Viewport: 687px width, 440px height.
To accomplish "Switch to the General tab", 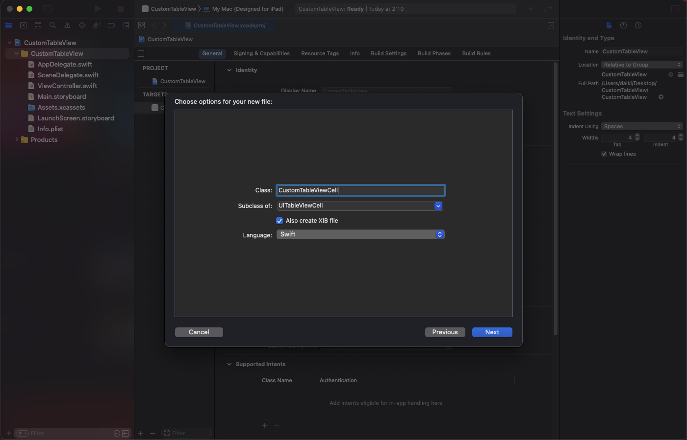I will coord(212,53).
